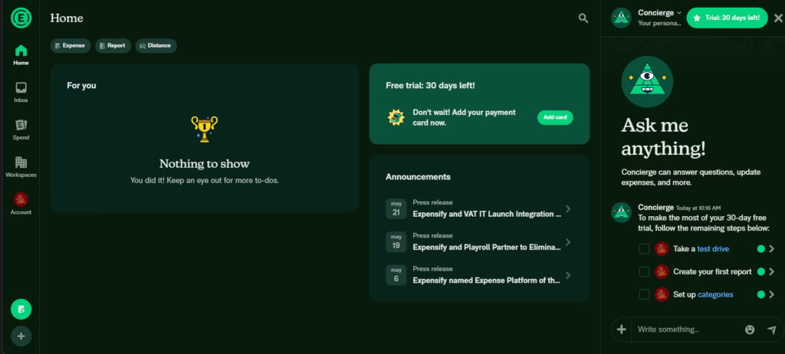The height and width of the screenshot is (354, 785).
Task: Click the green create report floating button
Action: (x=21, y=310)
